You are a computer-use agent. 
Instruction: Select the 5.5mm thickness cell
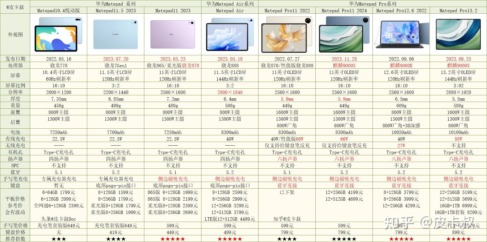point(458,99)
